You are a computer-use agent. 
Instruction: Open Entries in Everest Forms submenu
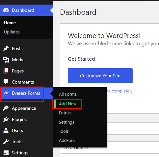tap(65, 113)
